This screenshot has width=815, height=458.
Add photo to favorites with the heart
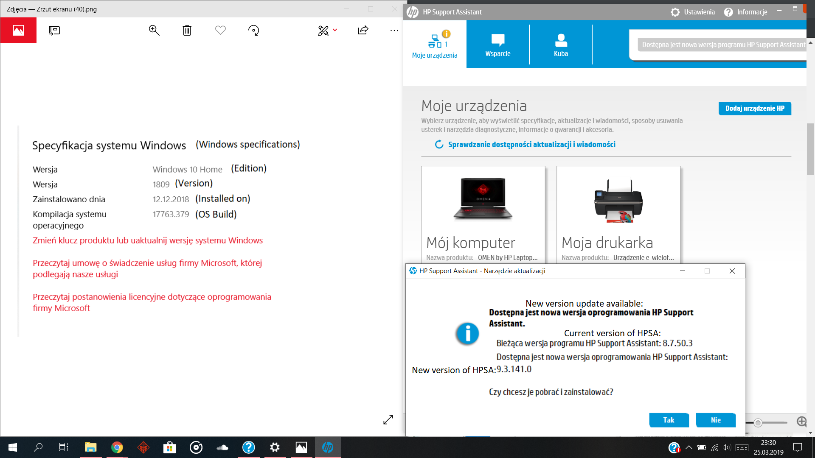(220, 30)
